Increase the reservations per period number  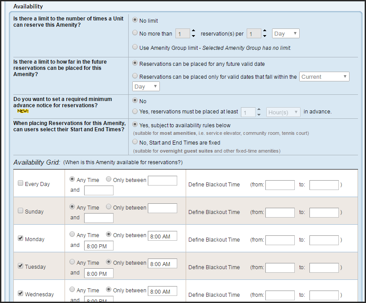[264, 31]
